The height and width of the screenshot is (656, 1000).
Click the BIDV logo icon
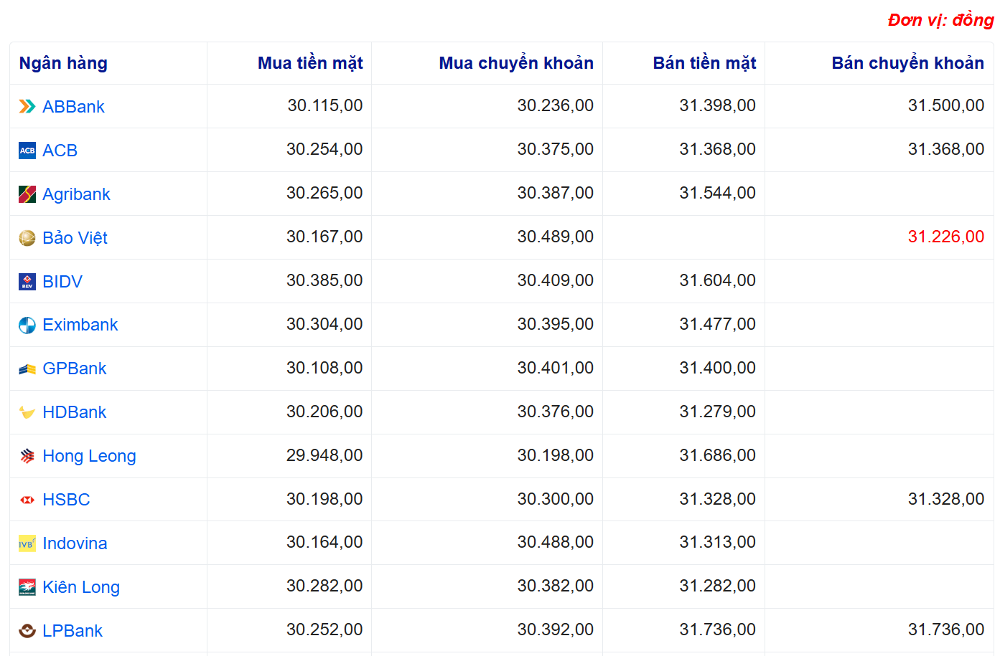point(27,282)
